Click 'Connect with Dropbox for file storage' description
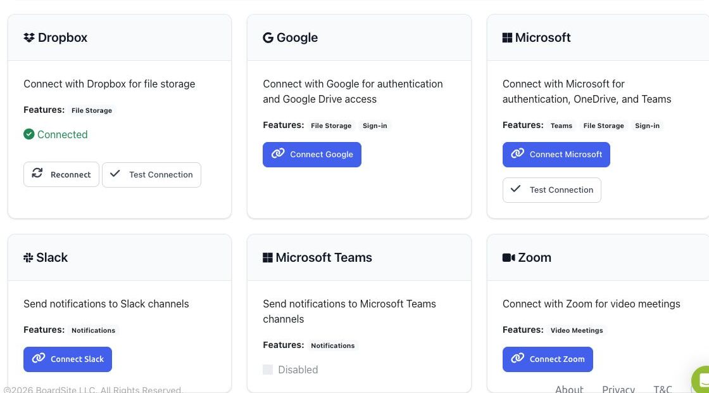Screen dimensions: 709x393 point(110,84)
